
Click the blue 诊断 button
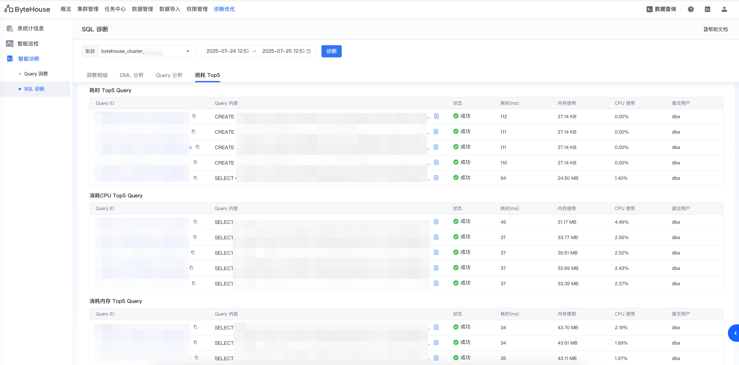pyautogui.click(x=331, y=51)
